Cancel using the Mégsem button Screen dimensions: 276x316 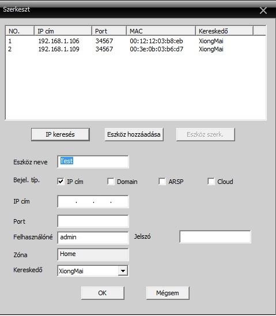pos(168,293)
